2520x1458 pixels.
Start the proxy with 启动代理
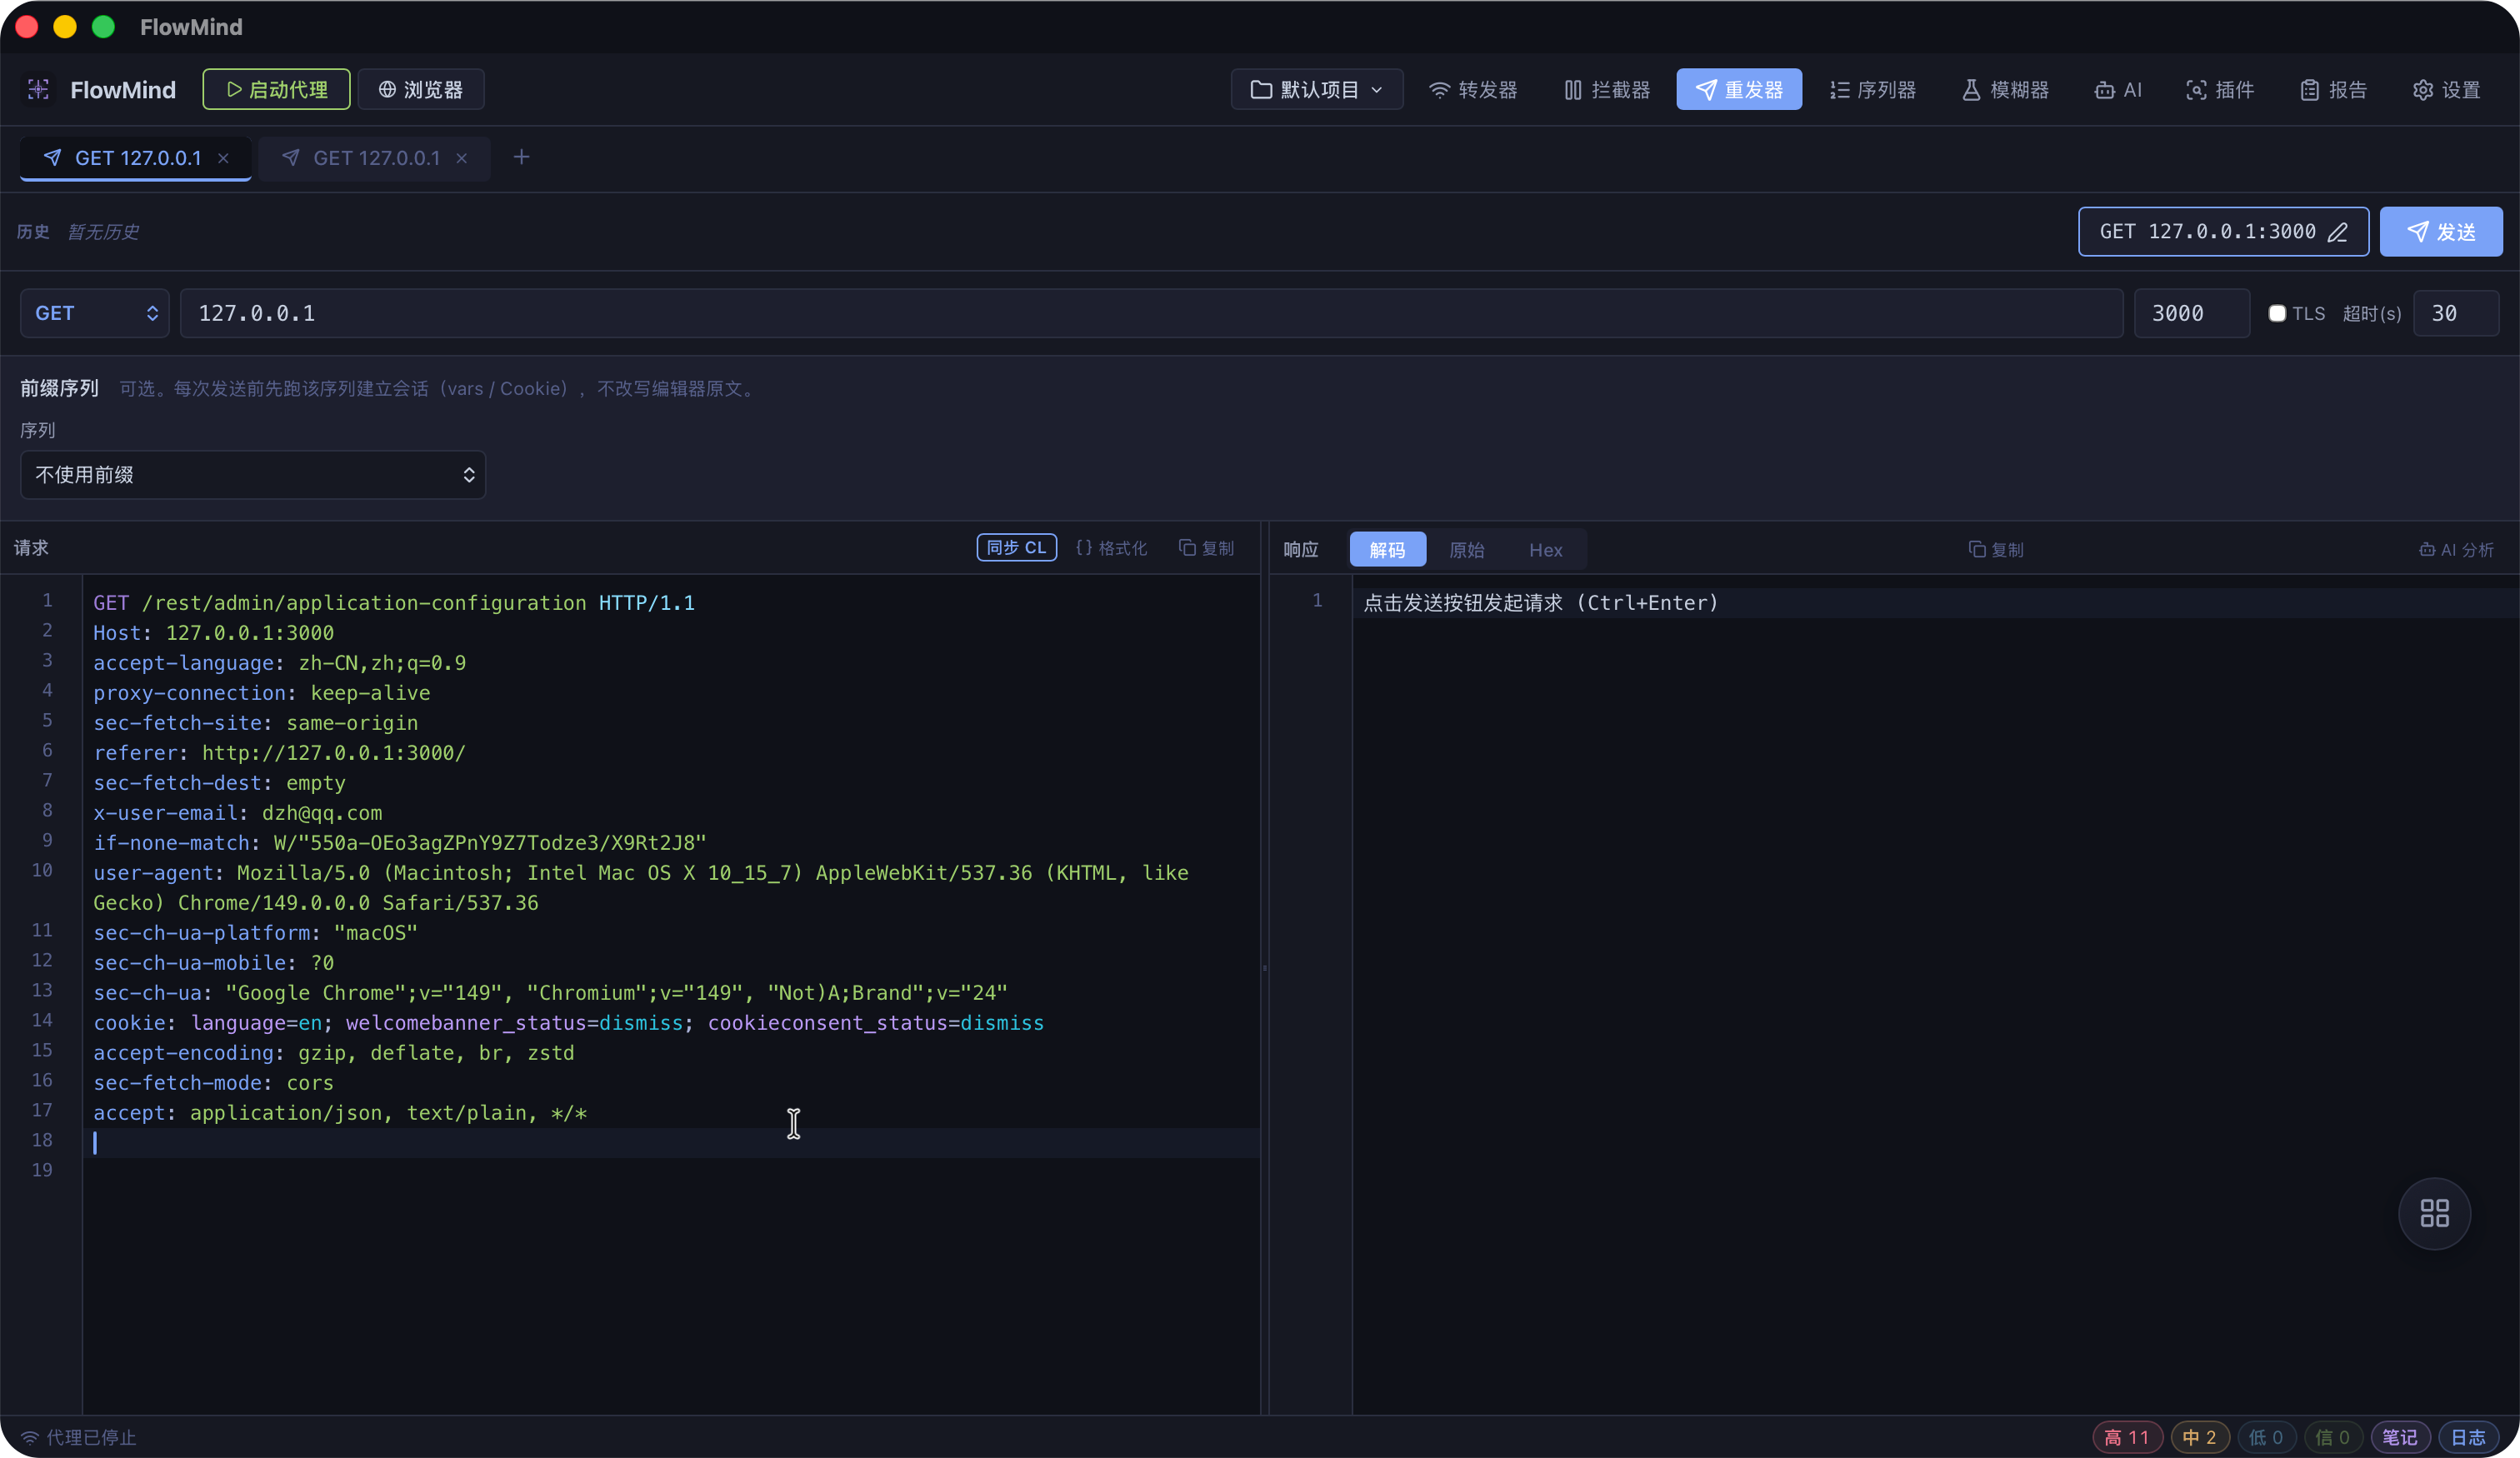click(276, 90)
